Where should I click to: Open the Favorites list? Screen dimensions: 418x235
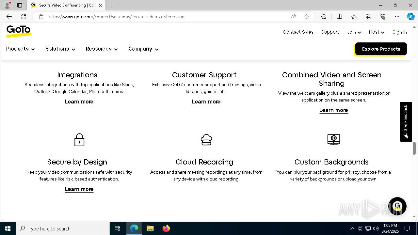pyautogui.click(x=354, y=17)
